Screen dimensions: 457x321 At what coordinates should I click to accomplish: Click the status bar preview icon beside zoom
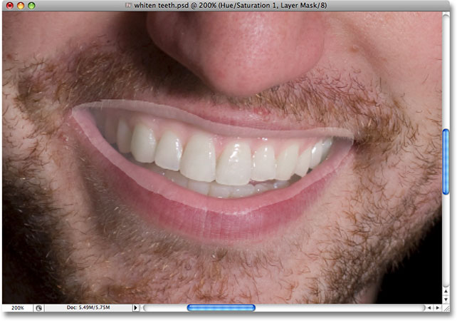click(38, 308)
